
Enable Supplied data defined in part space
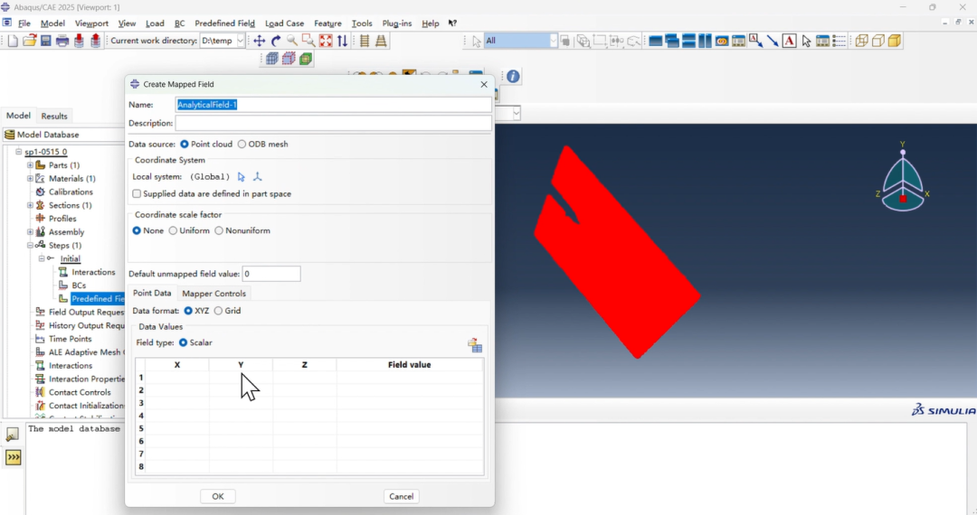(x=137, y=194)
